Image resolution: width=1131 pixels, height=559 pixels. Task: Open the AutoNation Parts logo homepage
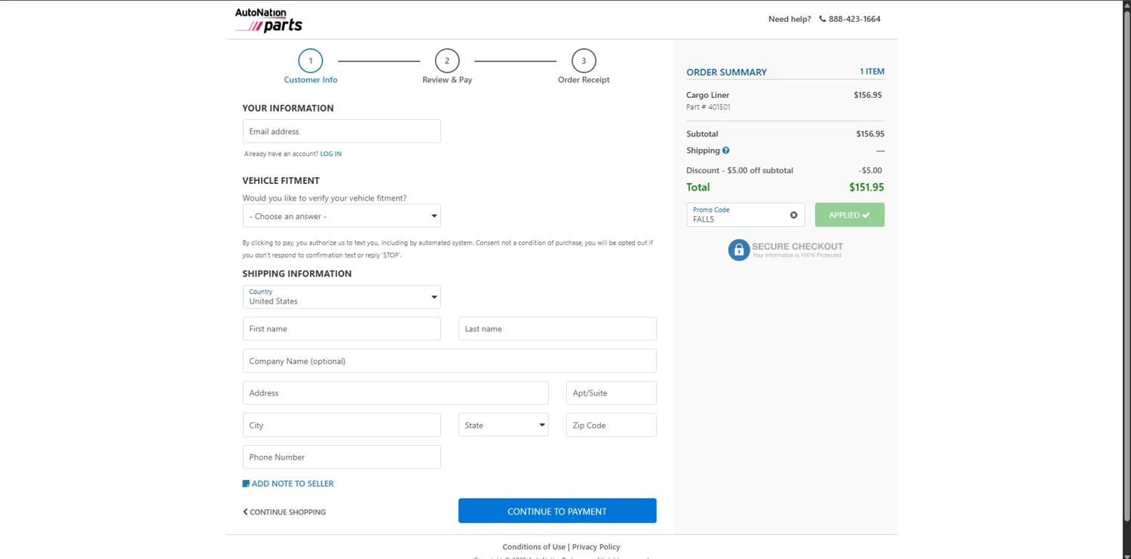point(268,20)
